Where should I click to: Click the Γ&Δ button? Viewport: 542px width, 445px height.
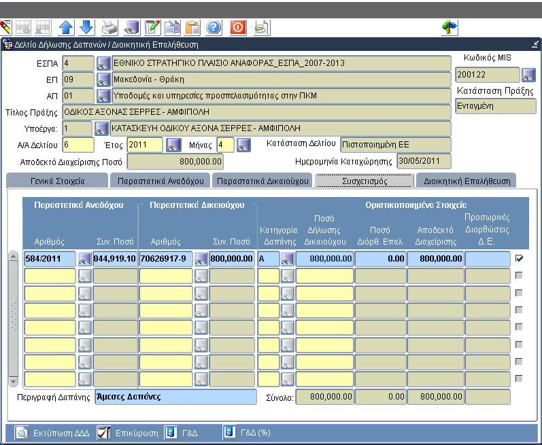(181, 433)
